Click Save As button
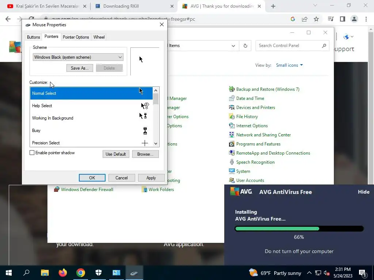This screenshot has width=374, height=280. tap(80, 68)
